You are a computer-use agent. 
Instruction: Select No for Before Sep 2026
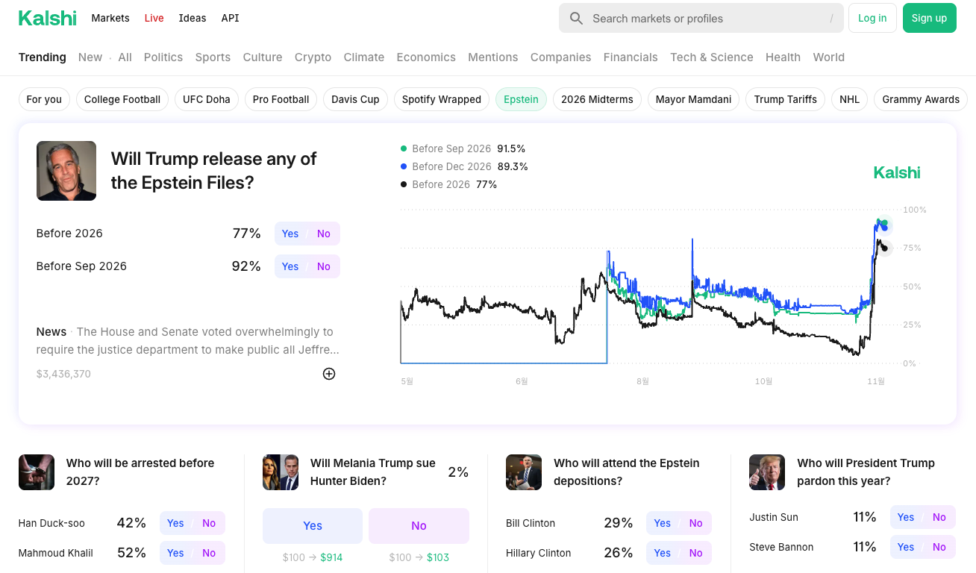pyautogui.click(x=323, y=266)
